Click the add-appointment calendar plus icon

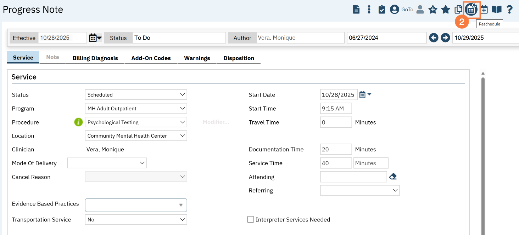(x=484, y=10)
